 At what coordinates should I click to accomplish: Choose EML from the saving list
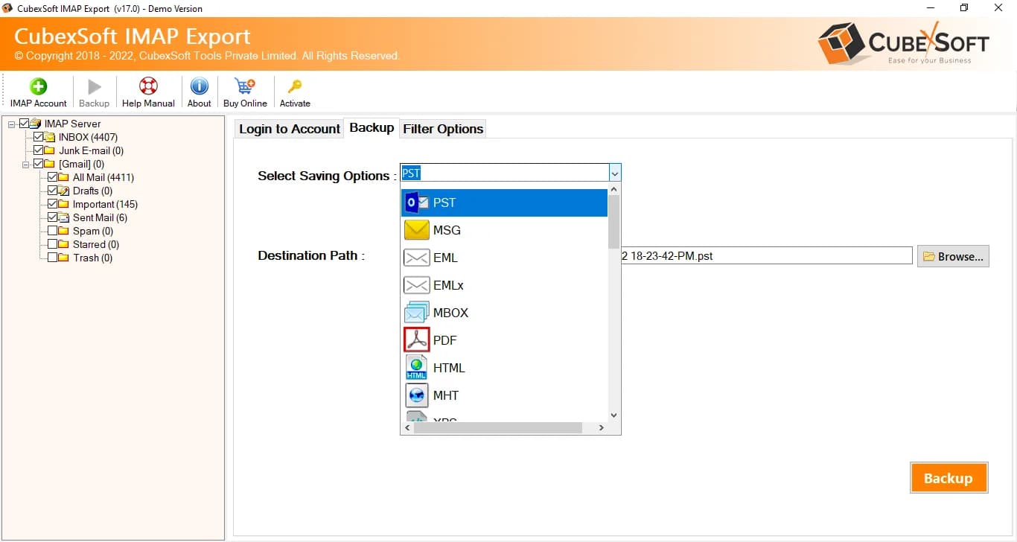pyautogui.click(x=505, y=258)
